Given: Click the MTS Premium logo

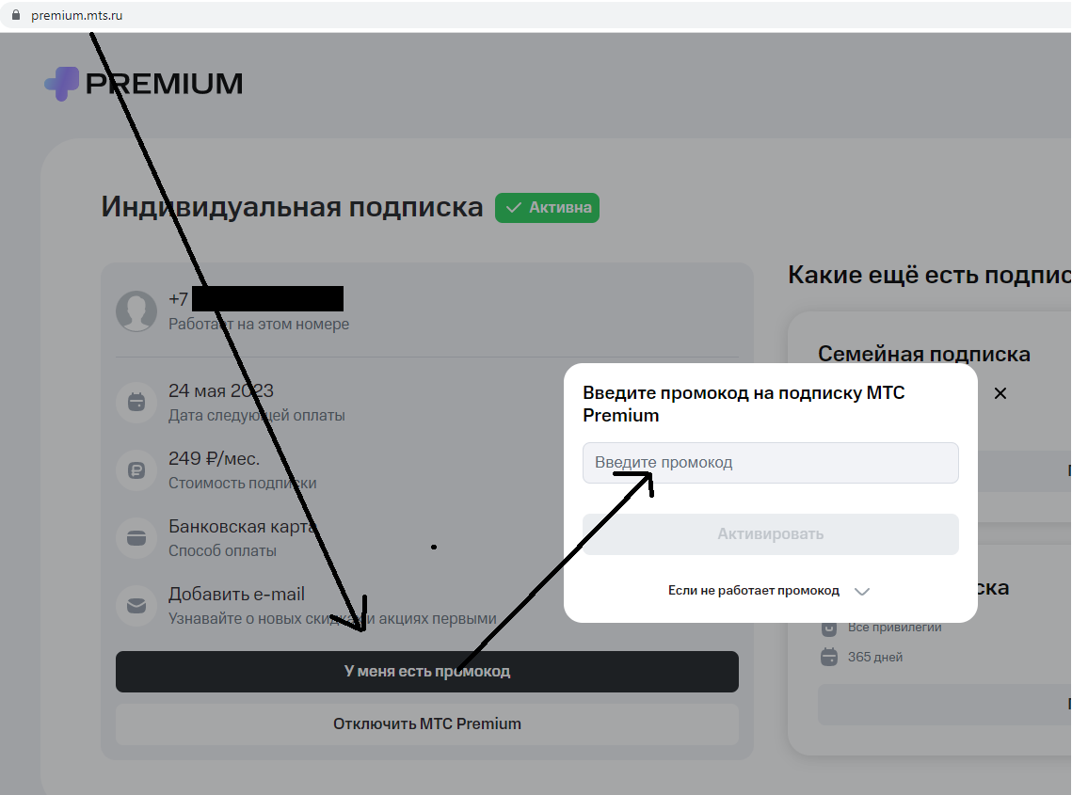Looking at the screenshot, I should pyautogui.click(x=143, y=84).
